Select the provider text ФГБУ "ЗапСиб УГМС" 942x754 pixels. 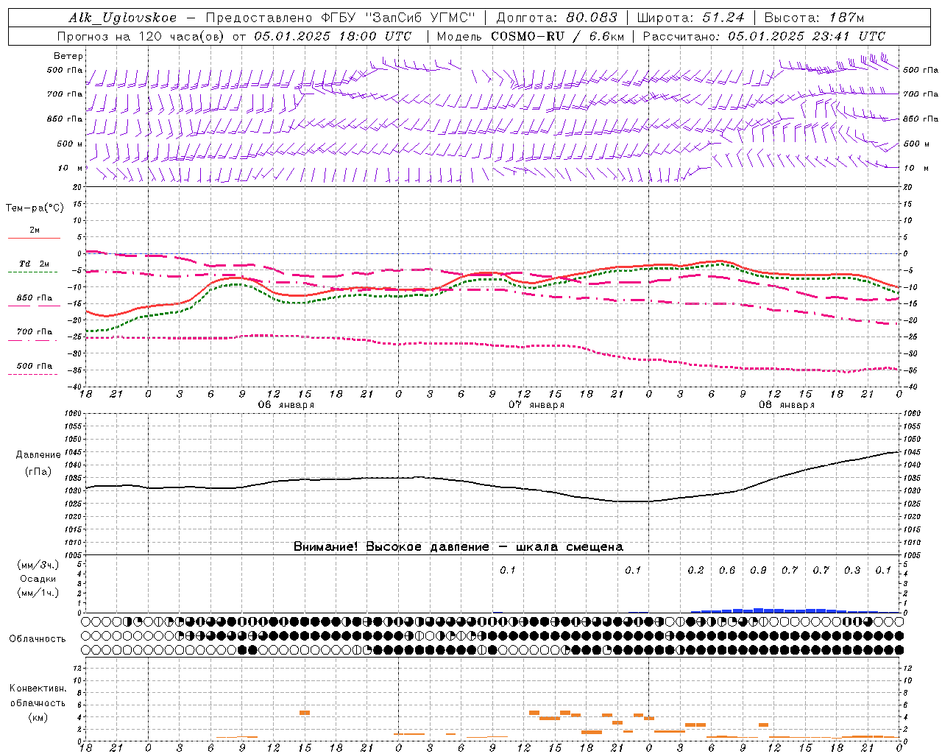[398, 18]
